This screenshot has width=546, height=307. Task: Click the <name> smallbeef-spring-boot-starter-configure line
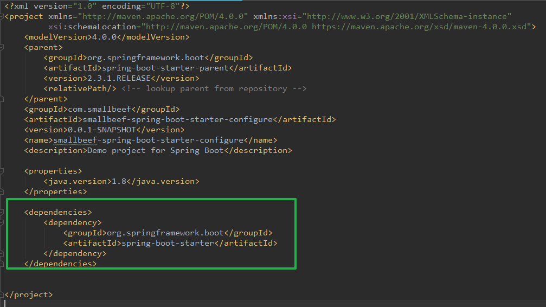click(x=151, y=140)
